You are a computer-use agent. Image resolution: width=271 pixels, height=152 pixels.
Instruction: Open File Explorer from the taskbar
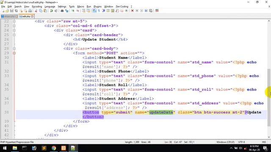pos(15,148)
